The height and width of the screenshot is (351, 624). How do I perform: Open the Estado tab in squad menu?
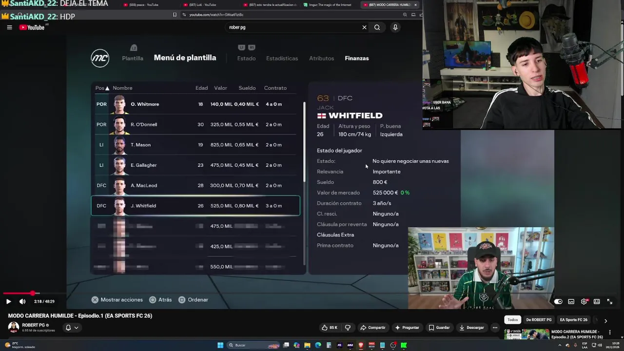246,58
